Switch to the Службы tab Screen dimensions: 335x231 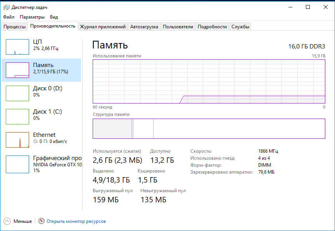pyautogui.click(x=240, y=27)
